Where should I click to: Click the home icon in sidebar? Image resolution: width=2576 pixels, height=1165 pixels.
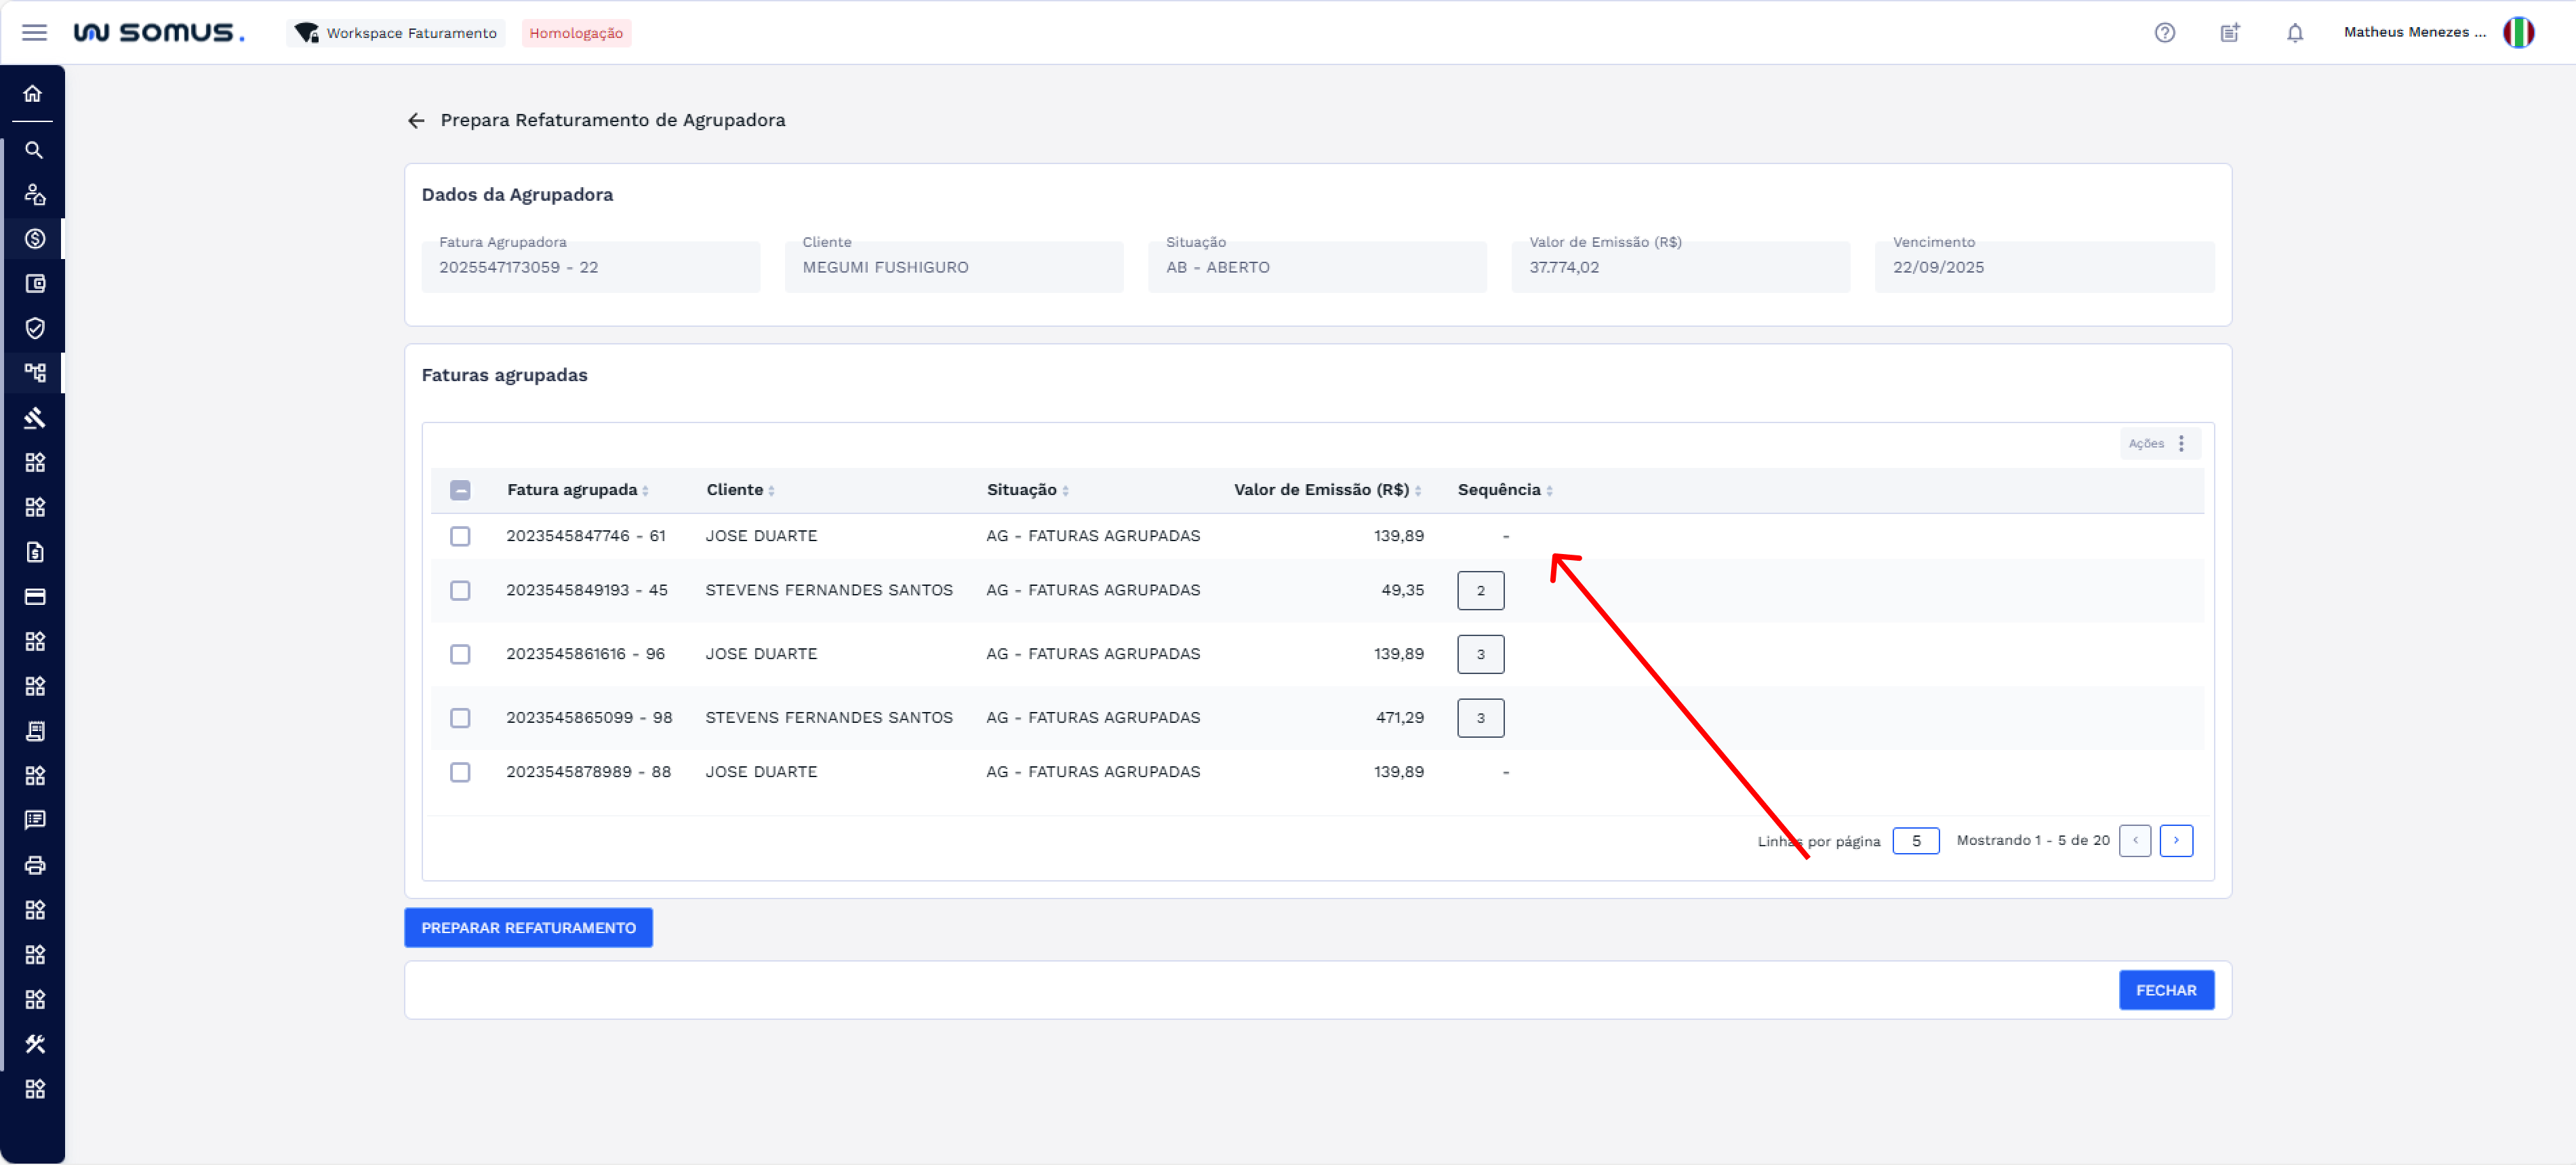33,94
